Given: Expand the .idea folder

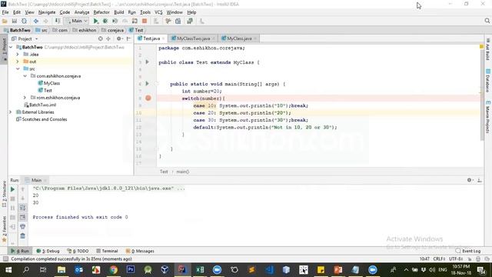Looking at the screenshot, I should point(18,55).
